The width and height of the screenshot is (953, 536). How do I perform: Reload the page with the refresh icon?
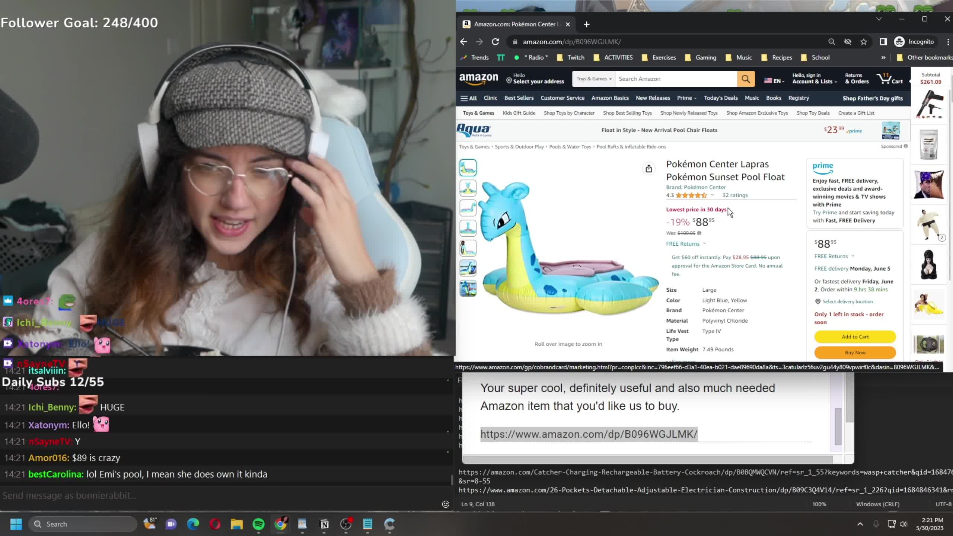(x=495, y=42)
